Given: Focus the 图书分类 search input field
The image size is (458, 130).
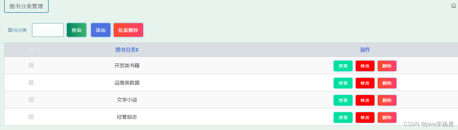Looking at the screenshot, I should tap(48, 30).
